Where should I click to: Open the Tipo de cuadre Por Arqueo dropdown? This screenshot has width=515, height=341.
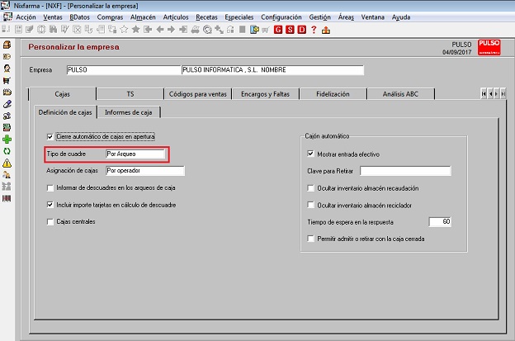[x=135, y=154]
